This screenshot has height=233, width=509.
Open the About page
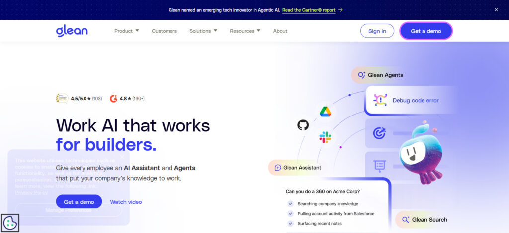tap(280, 31)
